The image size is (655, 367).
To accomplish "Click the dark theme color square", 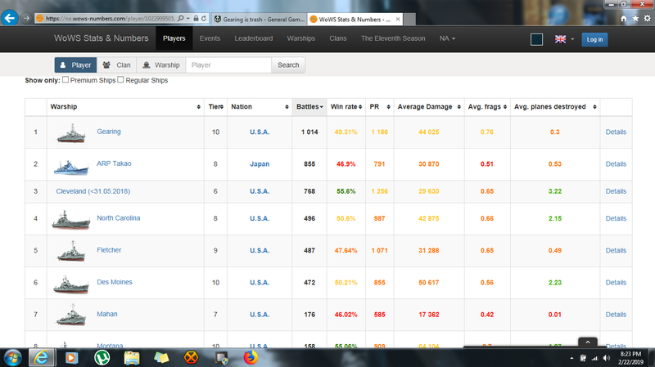I will click(x=537, y=39).
